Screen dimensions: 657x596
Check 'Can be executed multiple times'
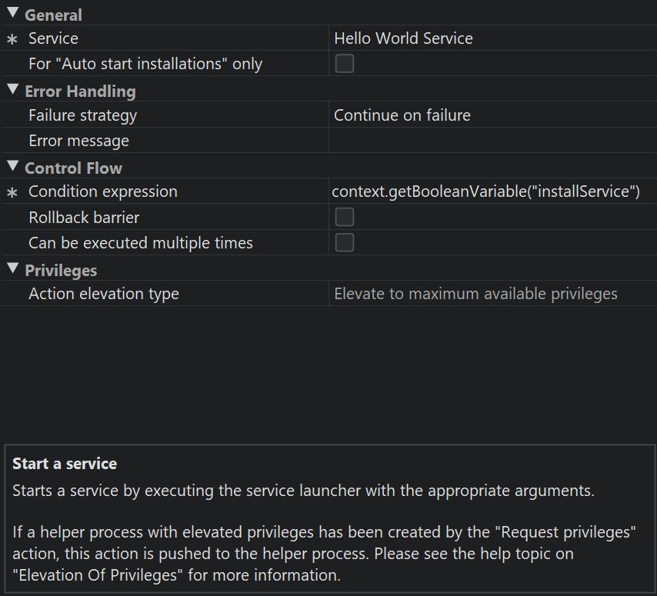tap(345, 243)
